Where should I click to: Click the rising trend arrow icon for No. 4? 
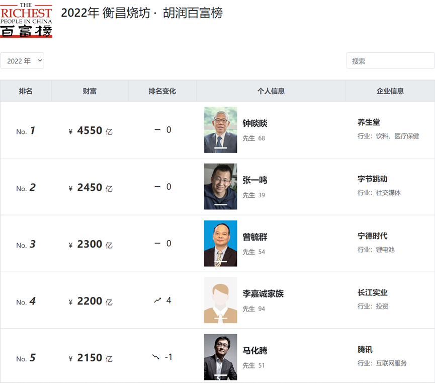pos(157,300)
